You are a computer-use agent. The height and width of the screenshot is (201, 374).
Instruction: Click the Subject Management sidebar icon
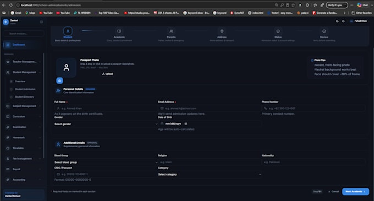point(8,106)
